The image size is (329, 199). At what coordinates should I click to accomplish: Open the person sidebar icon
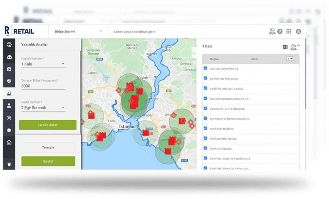[x=9, y=105]
